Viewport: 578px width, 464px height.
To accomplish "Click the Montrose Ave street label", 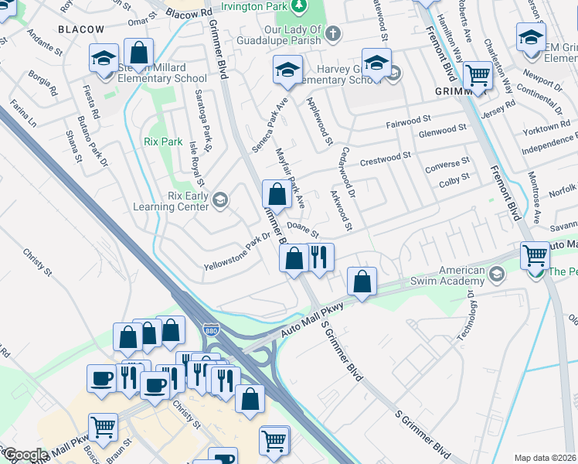I will [x=533, y=197].
